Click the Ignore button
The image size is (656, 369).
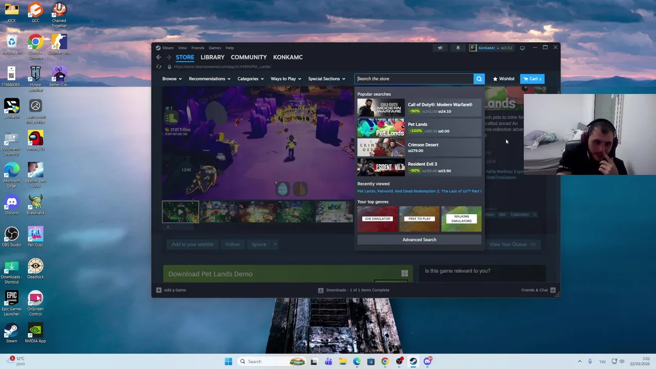click(x=259, y=244)
